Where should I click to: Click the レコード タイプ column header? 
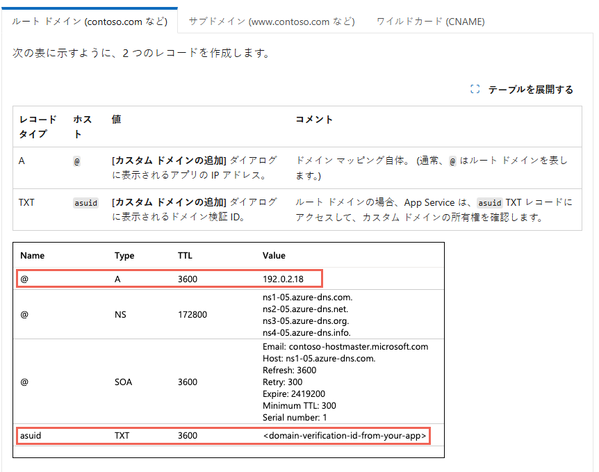[38, 127]
